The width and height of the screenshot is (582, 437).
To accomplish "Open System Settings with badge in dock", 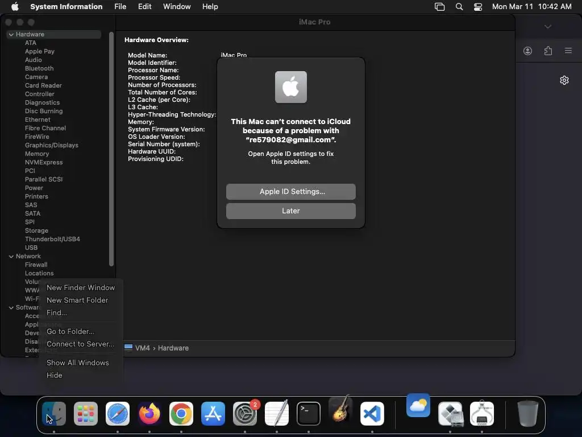I will click(245, 414).
